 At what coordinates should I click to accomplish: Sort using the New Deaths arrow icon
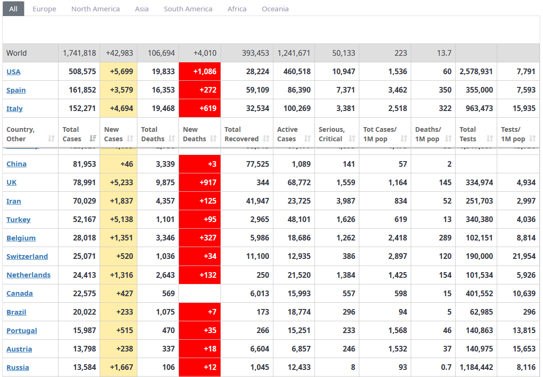click(213, 138)
